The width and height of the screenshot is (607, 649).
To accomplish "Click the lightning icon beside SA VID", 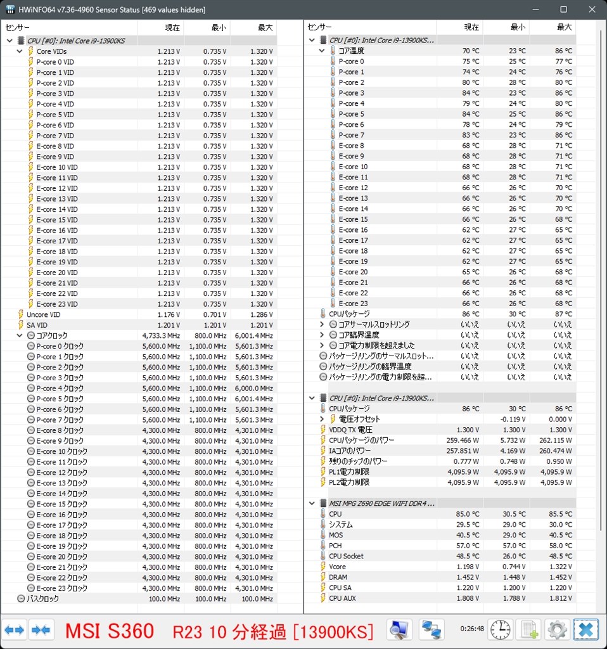I will coord(21,325).
